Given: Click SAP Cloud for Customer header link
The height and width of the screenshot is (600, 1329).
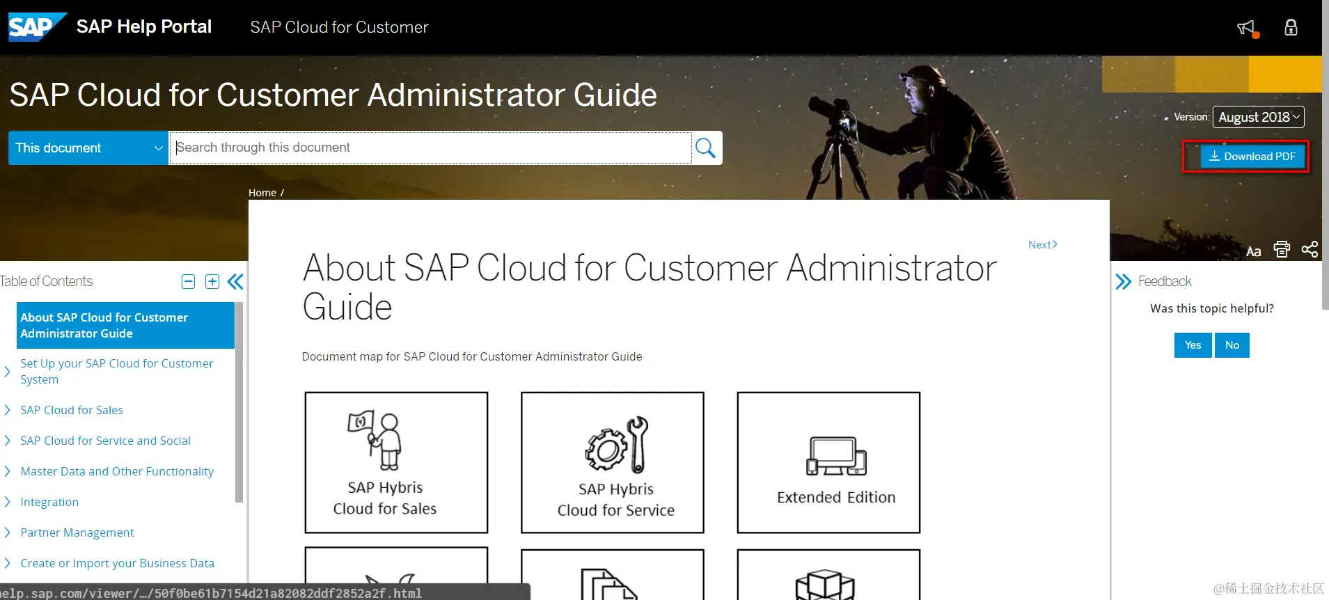Looking at the screenshot, I should tap(339, 27).
